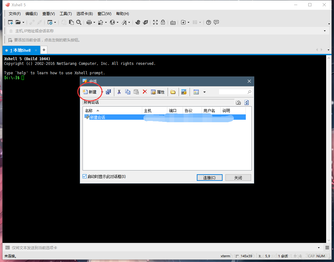Viewport: 334px width, 262px height.
Task: Click the Cut scissors icon in session dialog
Action: pos(119,92)
